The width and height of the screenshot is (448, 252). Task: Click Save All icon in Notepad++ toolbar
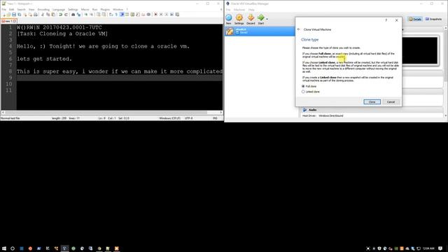tap(19, 14)
